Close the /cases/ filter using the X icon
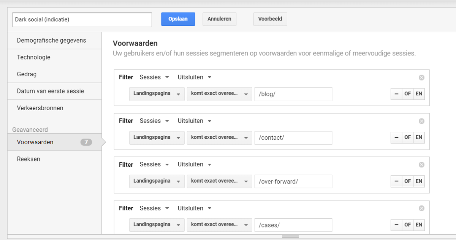Viewport: 456px width, 240px height. coord(421,208)
